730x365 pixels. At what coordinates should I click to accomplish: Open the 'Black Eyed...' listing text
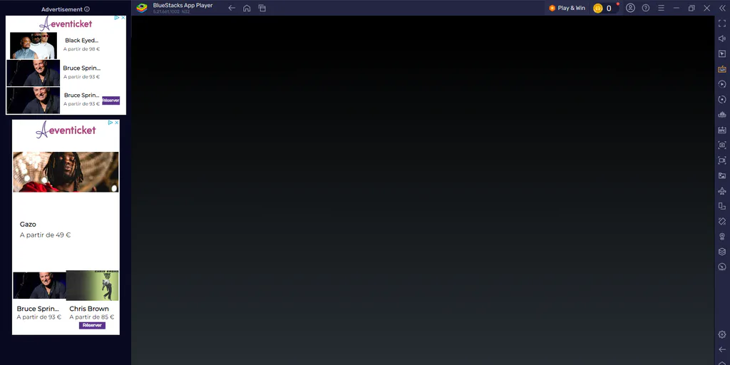click(81, 41)
